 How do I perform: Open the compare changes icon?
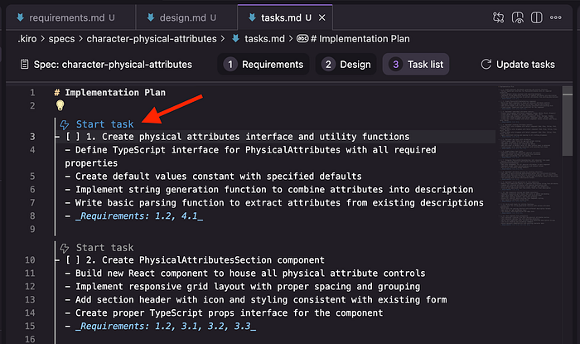(x=498, y=17)
